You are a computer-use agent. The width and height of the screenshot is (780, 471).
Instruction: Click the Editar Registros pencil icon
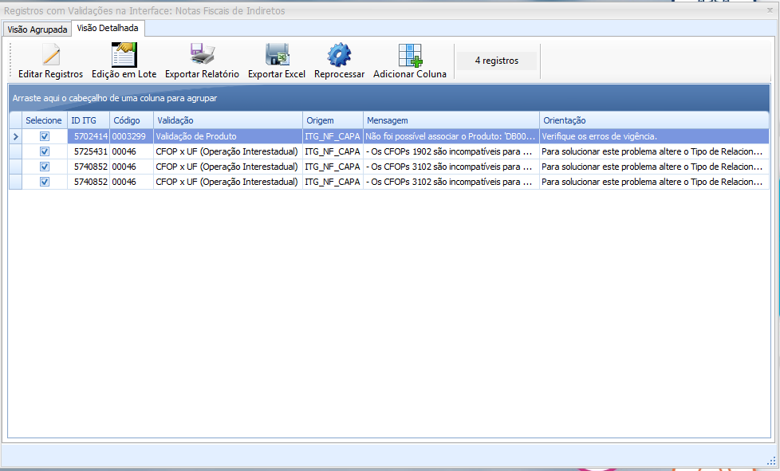(51, 55)
